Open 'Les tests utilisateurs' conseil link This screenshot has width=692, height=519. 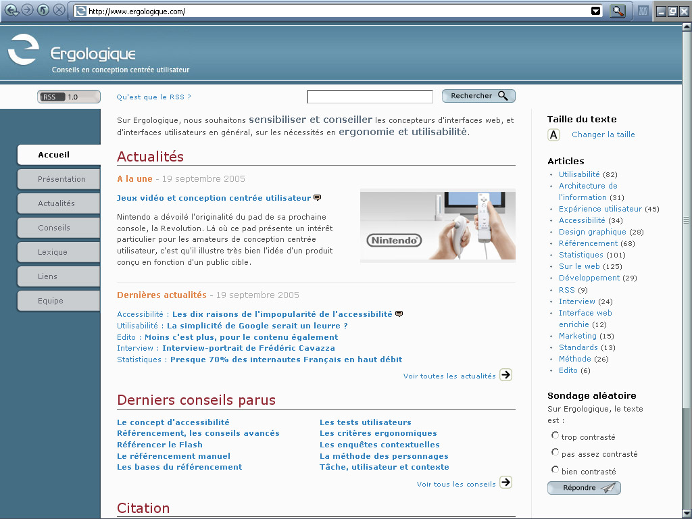366,422
